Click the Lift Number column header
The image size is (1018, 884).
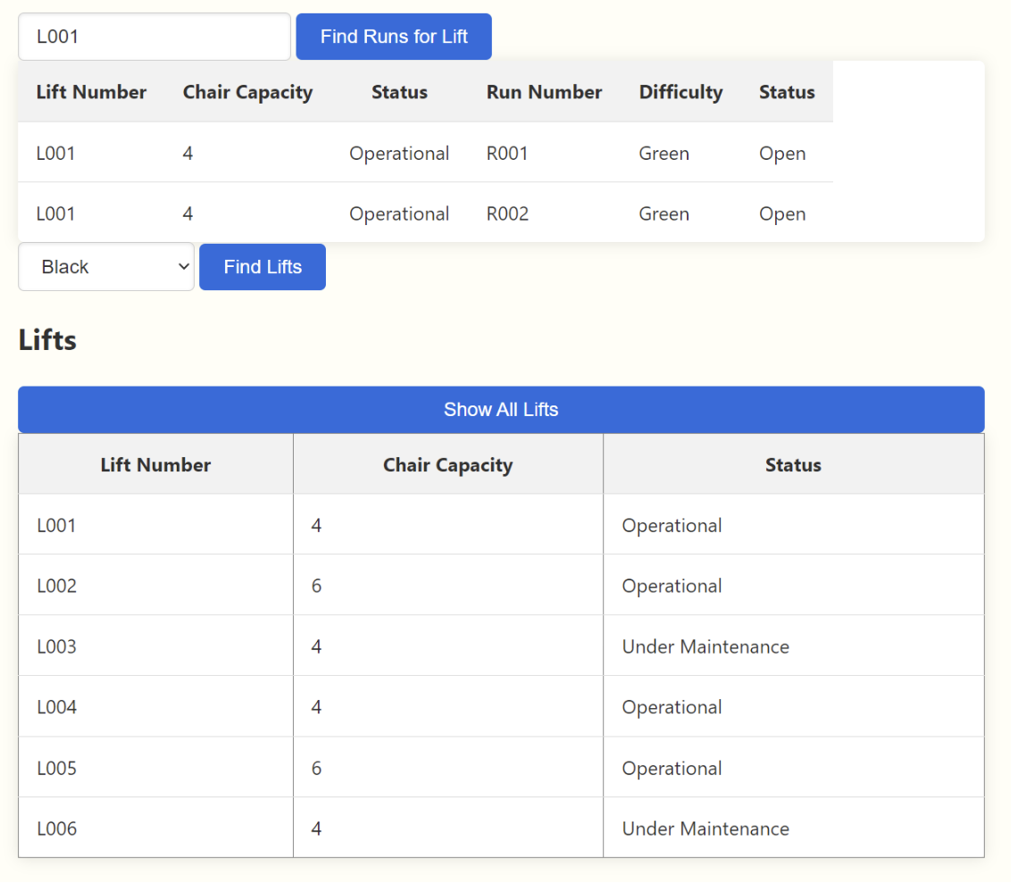(x=155, y=464)
